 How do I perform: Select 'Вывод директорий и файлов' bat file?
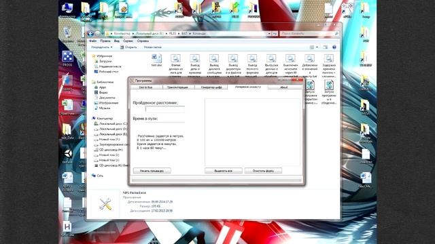(233, 66)
